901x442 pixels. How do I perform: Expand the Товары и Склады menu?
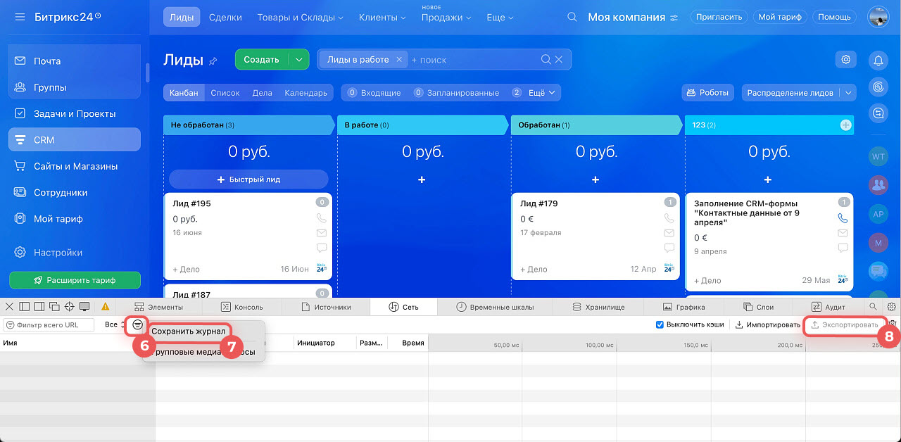300,18
